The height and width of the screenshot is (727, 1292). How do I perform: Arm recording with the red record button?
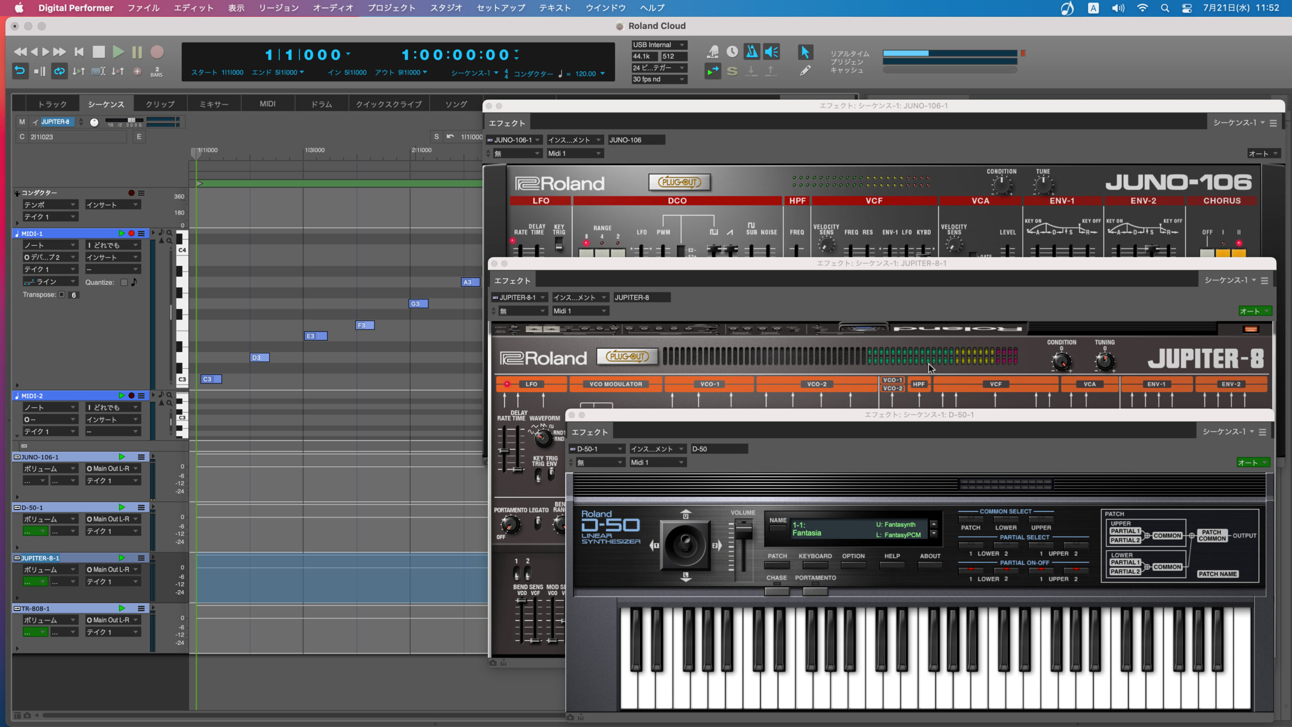click(x=157, y=51)
